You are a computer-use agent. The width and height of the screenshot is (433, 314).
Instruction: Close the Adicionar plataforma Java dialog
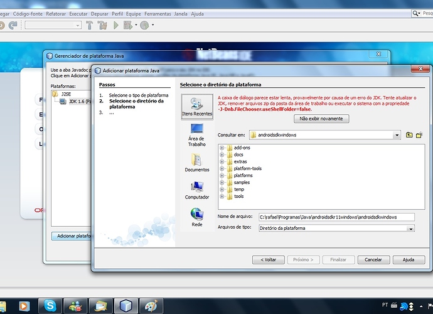[420, 69]
